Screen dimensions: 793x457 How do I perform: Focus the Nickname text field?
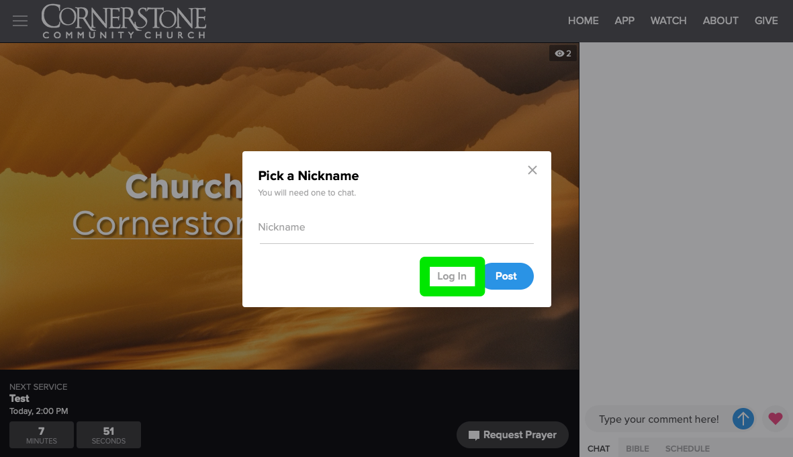[396, 228]
